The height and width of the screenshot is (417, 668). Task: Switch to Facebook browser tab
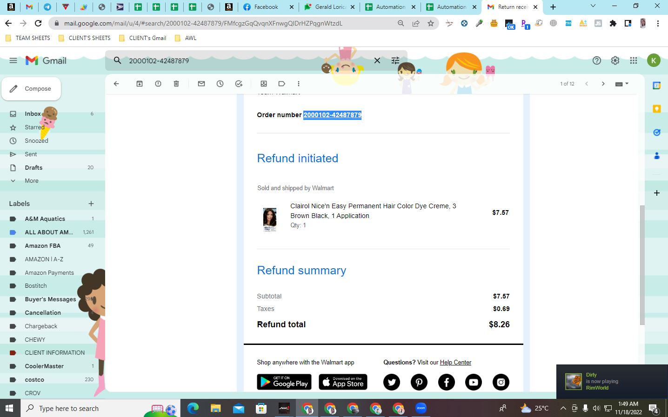pyautogui.click(x=268, y=7)
